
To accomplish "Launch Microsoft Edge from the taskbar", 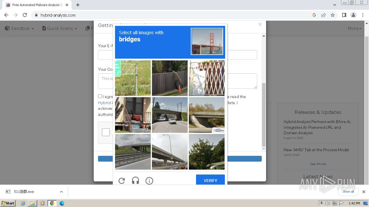I will [62, 203].
